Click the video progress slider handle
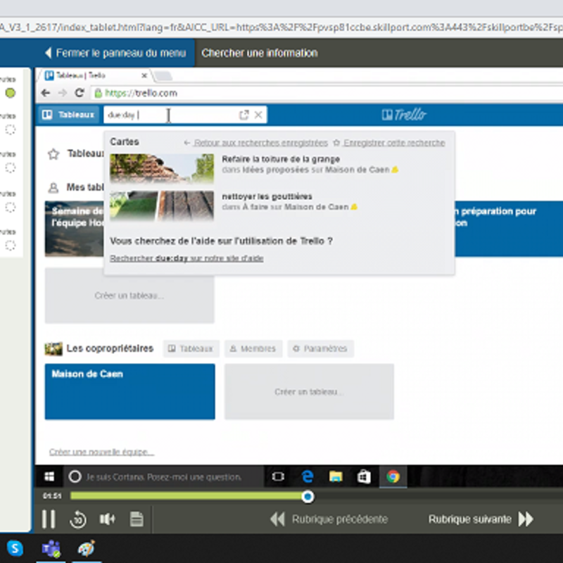The height and width of the screenshot is (563, 563). tap(308, 497)
